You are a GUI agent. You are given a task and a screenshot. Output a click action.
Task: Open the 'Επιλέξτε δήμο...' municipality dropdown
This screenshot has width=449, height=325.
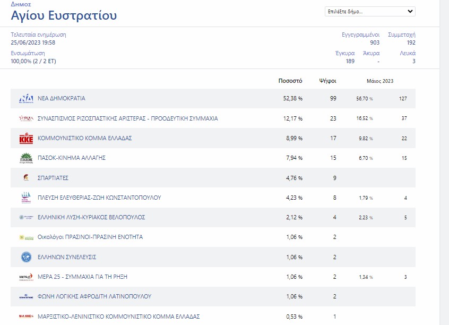point(370,12)
